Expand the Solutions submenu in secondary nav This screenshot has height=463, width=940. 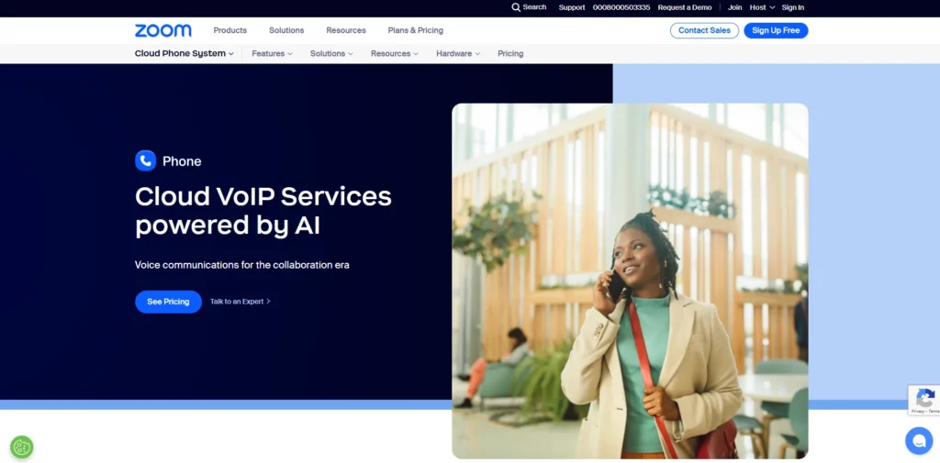[331, 53]
